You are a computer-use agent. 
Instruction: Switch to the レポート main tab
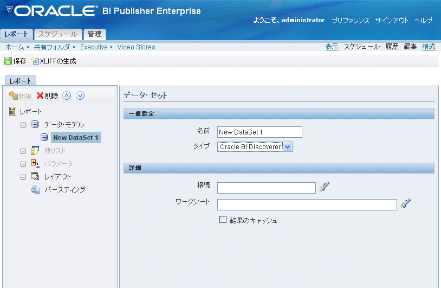pos(16,34)
